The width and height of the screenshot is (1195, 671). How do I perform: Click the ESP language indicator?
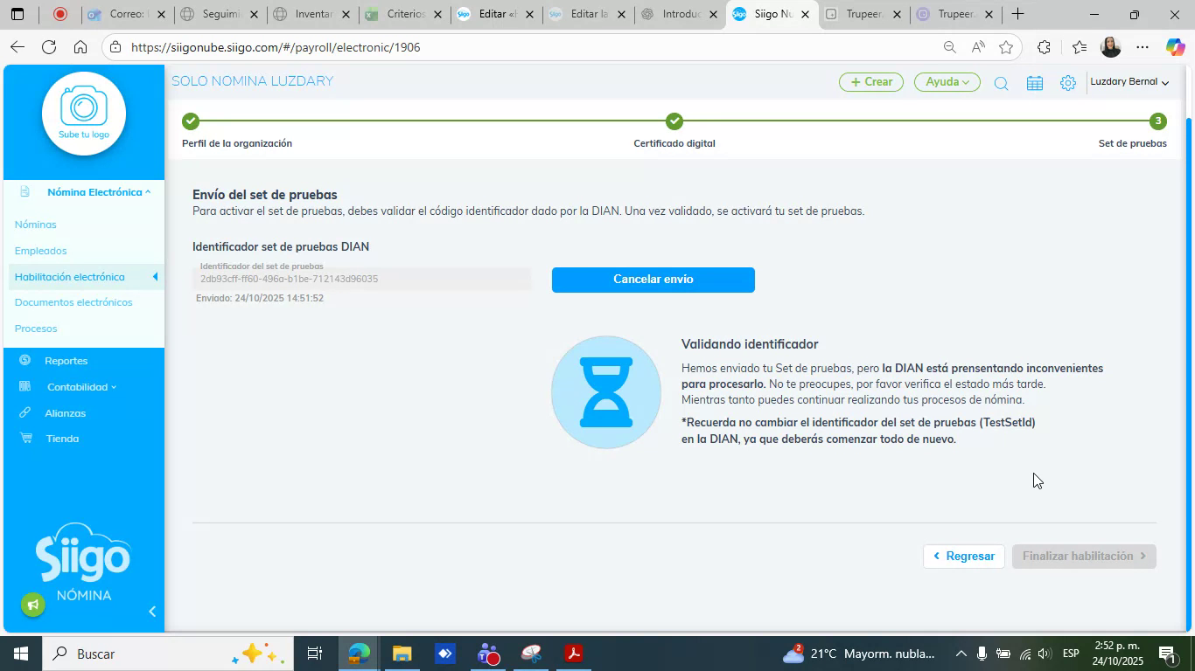coord(1071,654)
